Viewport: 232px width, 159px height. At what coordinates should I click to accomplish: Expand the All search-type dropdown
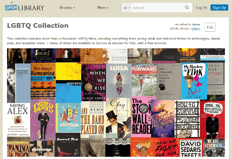[x=126, y=8]
